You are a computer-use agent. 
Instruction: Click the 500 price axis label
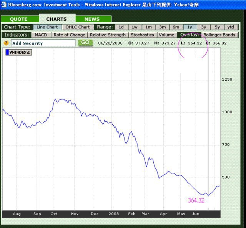tap(226, 177)
